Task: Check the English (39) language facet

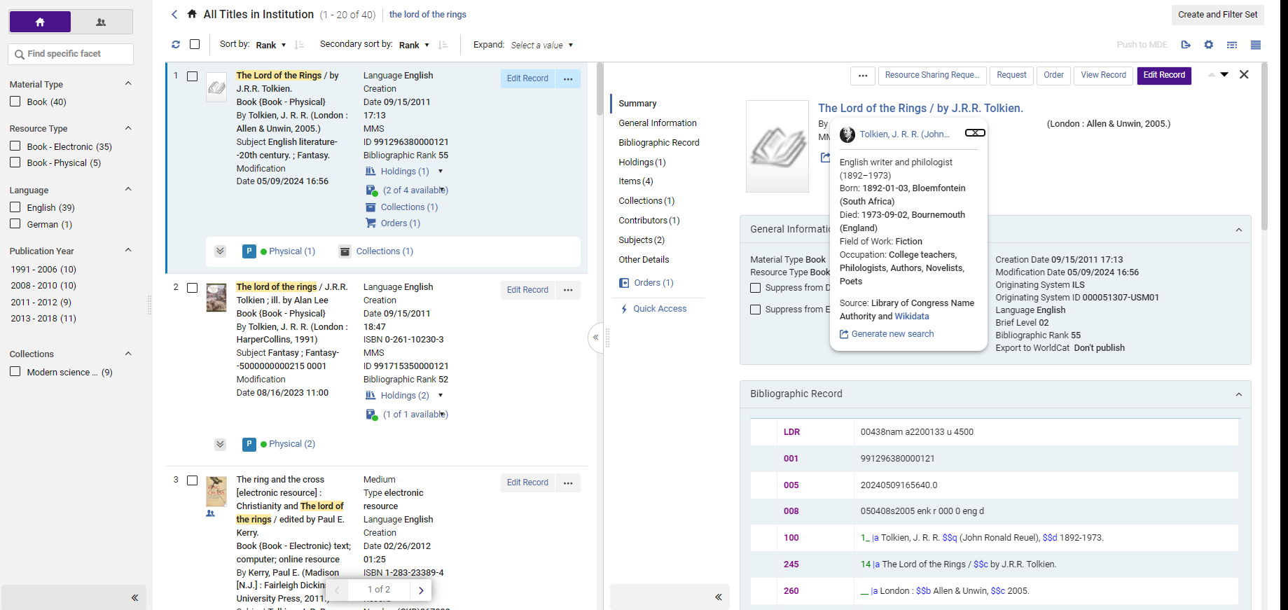Action: 15,207
